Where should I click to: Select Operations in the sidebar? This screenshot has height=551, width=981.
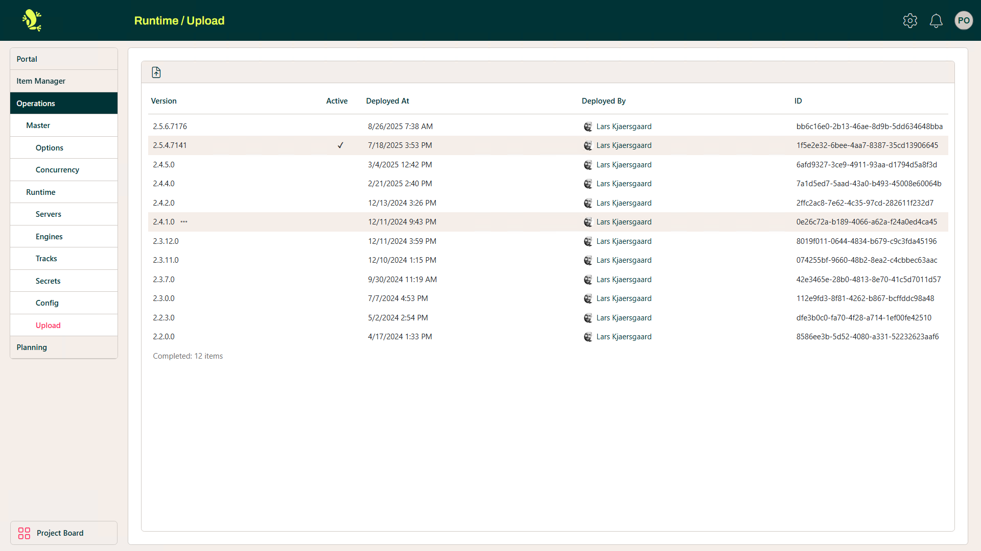tap(64, 104)
